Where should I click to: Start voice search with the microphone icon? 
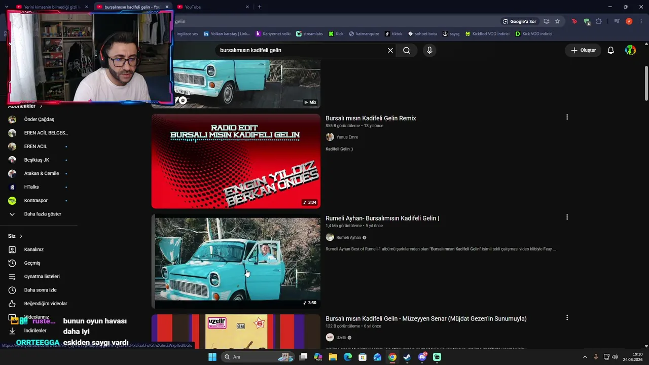point(429,50)
